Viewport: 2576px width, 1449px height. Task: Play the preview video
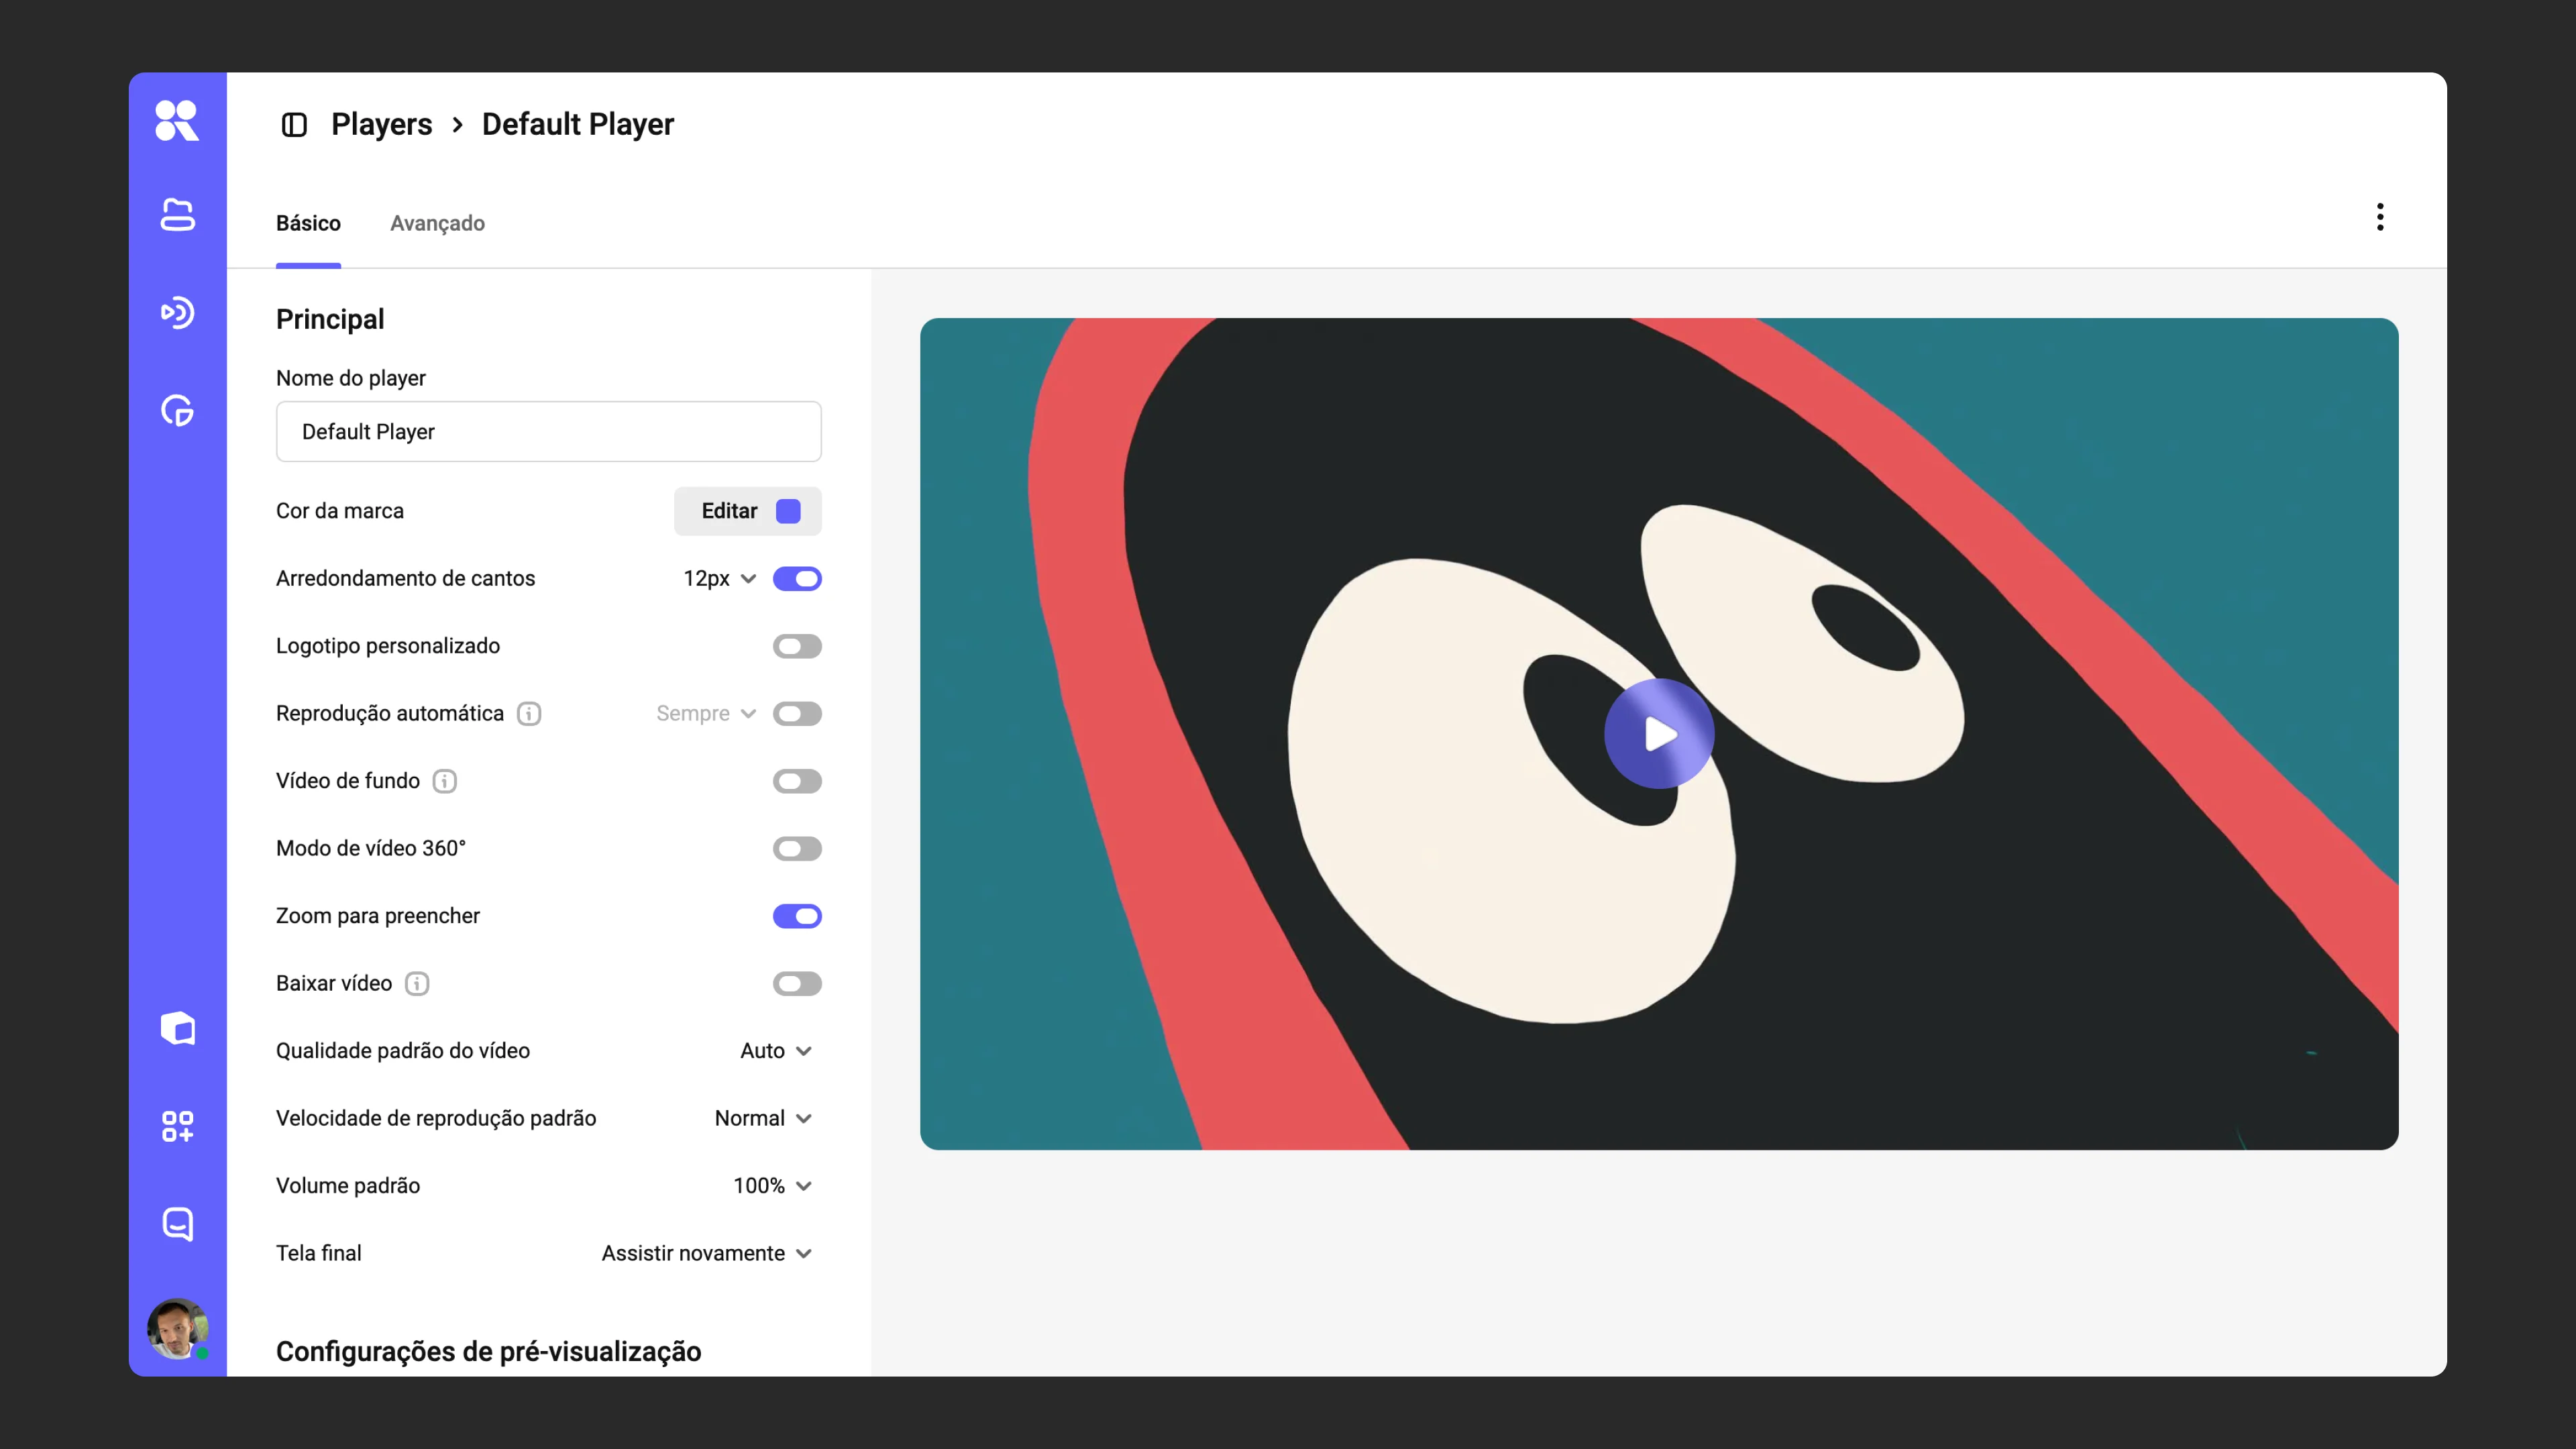pyautogui.click(x=1659, y=734)
